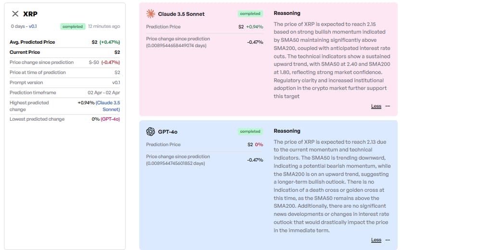Open Claude 3.5 Sonnet highest predicted link
This screenshot has width=477, height=250.
(x=108, y=106)
